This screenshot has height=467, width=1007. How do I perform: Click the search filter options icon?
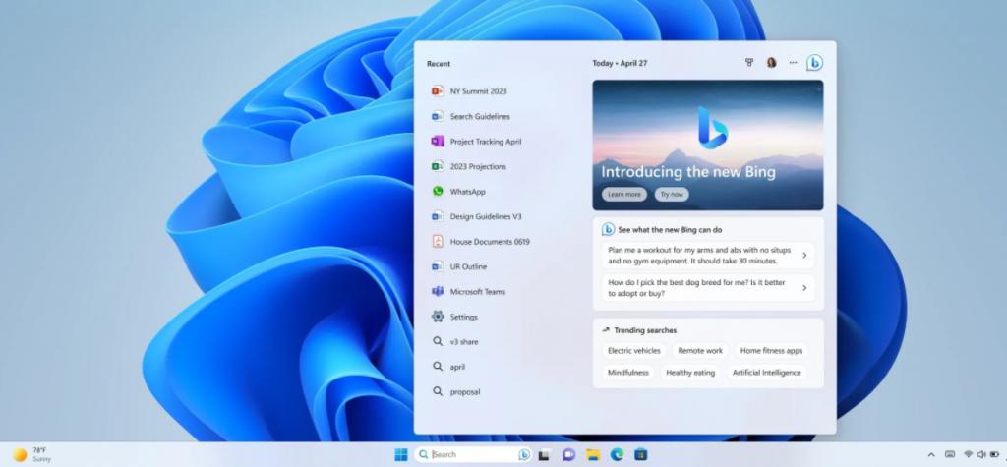click(748, 63)
